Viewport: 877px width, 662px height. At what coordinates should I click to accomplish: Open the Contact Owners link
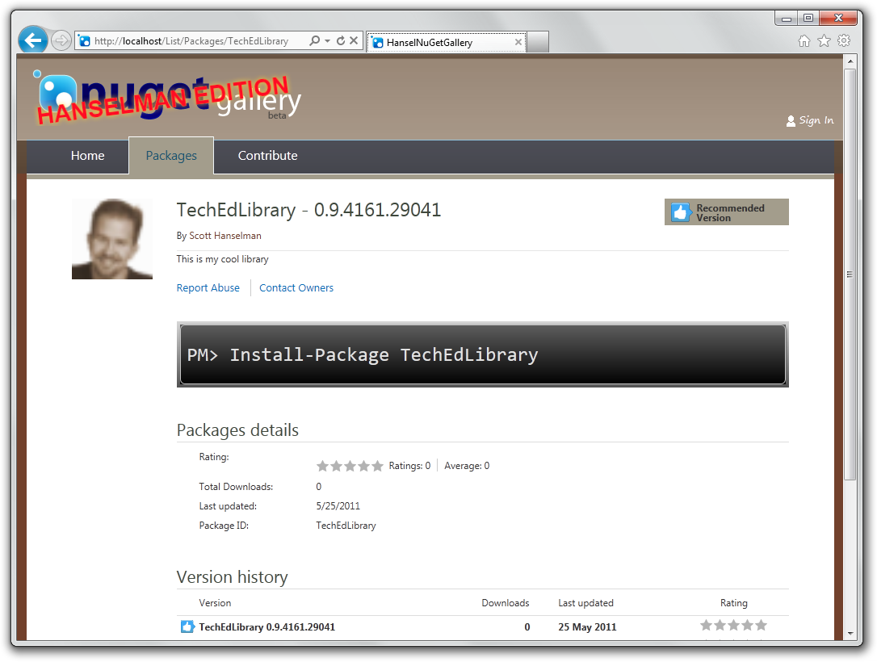coord(296,287)
